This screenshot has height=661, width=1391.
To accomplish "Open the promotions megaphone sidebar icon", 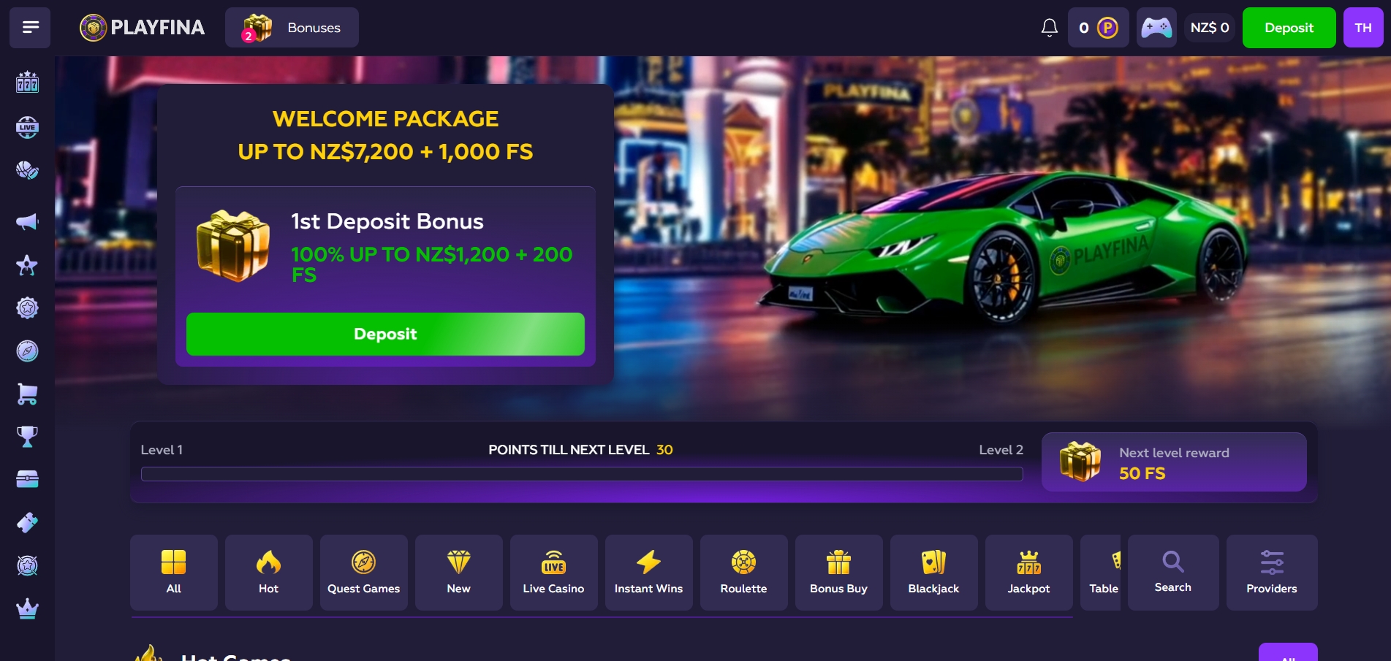I will point(27,221).
